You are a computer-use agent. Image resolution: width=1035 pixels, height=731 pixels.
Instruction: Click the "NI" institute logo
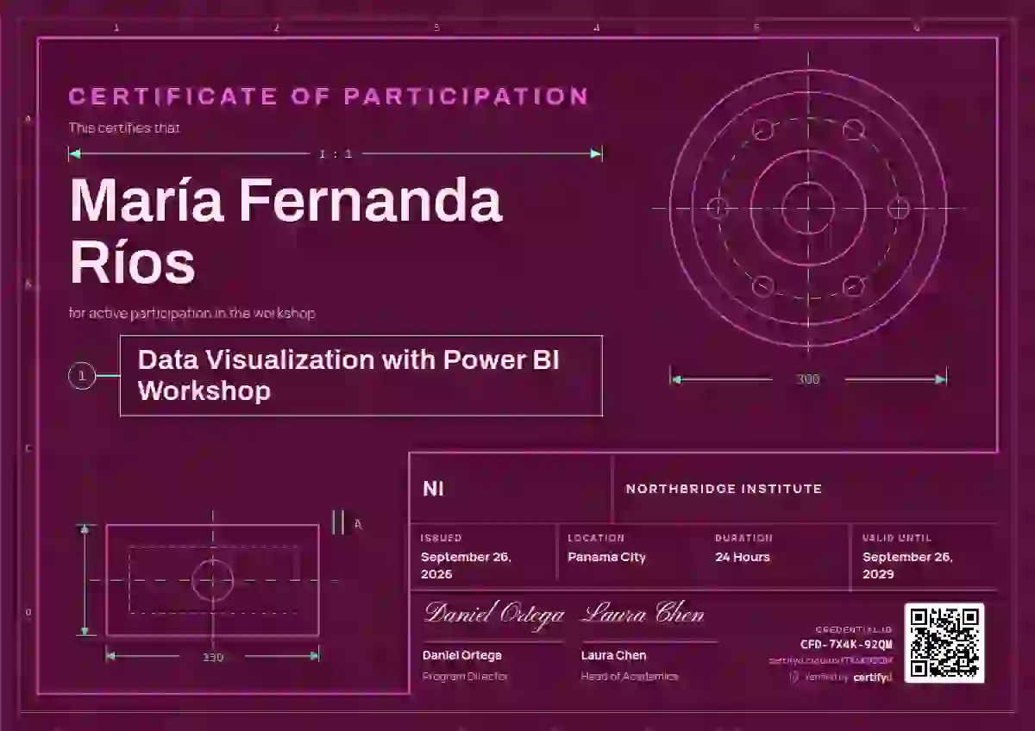433,490
